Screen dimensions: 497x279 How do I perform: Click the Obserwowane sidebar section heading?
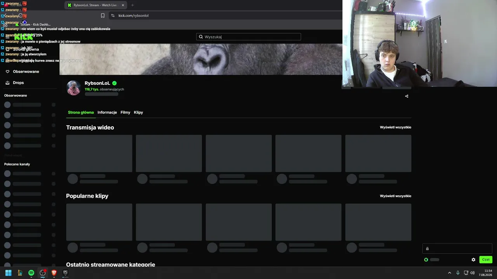tap(16, 95)
